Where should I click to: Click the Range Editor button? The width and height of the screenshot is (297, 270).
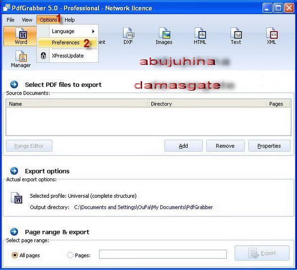coord(29,146)
